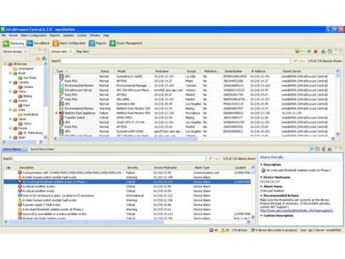
Task: Collapse the Custom Description section
Action: (261, 216)
